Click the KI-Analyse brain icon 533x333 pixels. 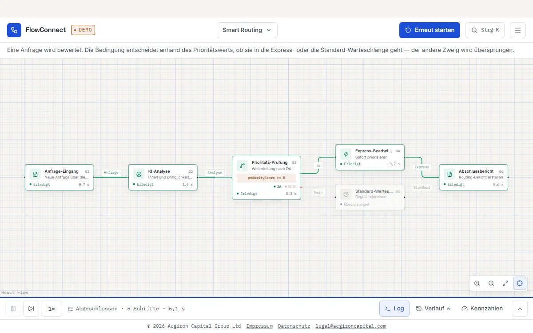point(139,174)
